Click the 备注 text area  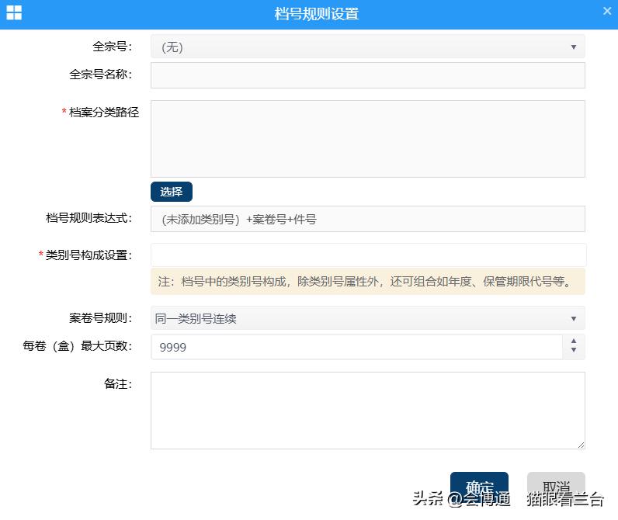coord(368,411)
